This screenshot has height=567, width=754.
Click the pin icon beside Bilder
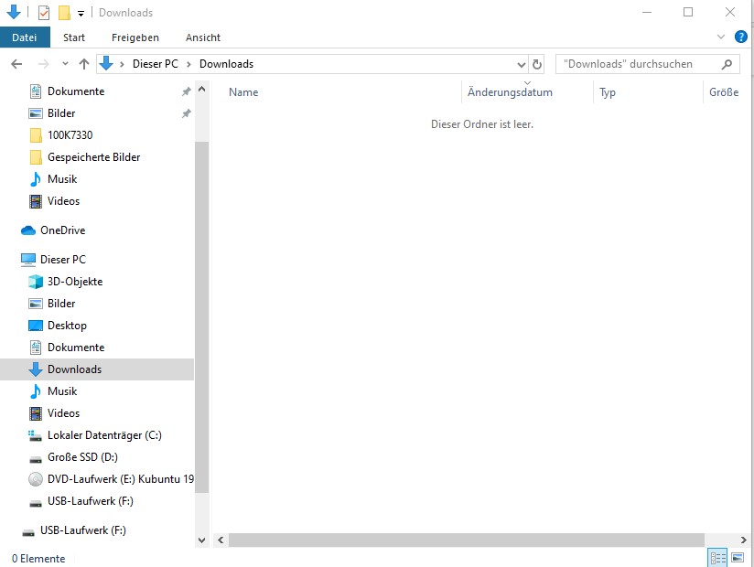[x=186, y=113]
